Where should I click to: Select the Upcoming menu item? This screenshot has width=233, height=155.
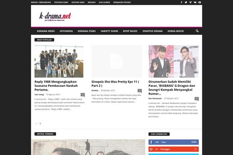(x=66, y=31)
